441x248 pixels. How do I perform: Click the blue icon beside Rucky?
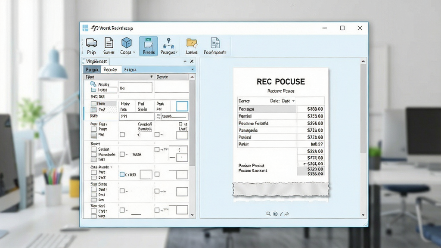pyautogui.click(x=93, y=84)
